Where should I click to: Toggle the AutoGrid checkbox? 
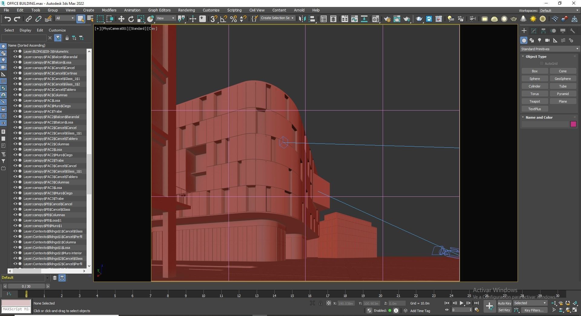tap(542, 64)
